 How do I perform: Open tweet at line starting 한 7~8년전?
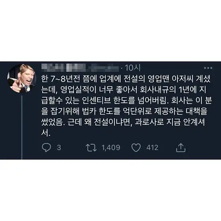coord(126,79)
